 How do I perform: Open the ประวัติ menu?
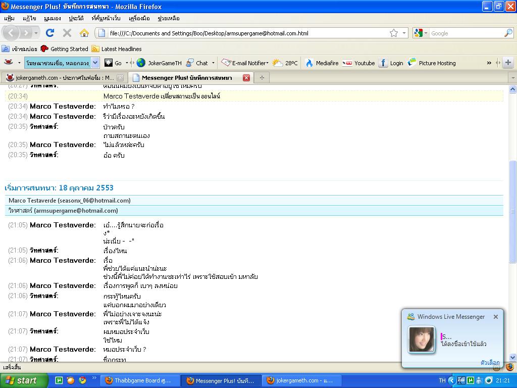pyautogui.click(x=76, y=18)
